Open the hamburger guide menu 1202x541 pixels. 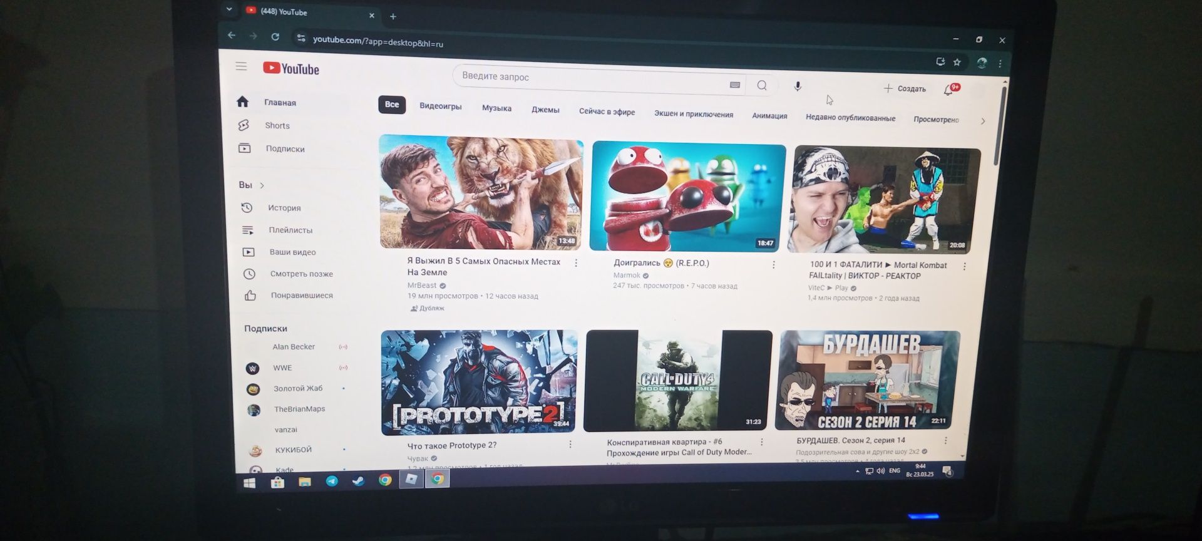click(241, 66)
